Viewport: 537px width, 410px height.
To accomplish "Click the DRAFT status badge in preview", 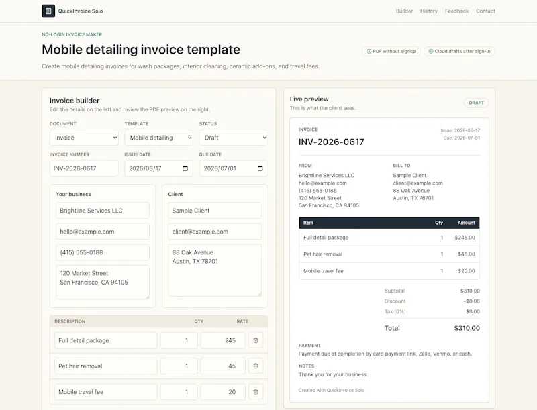I will [476, 103].
